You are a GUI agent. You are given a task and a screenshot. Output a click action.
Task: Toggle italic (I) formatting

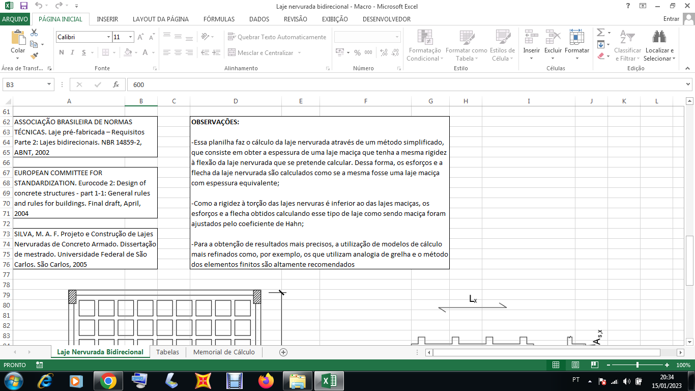click(x=72, y=52)
